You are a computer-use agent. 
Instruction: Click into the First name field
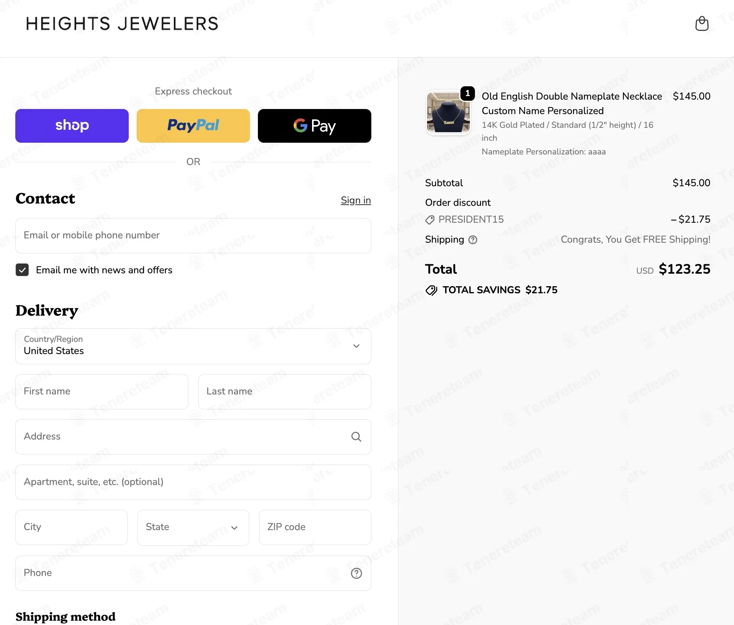(x=102, y=392)
